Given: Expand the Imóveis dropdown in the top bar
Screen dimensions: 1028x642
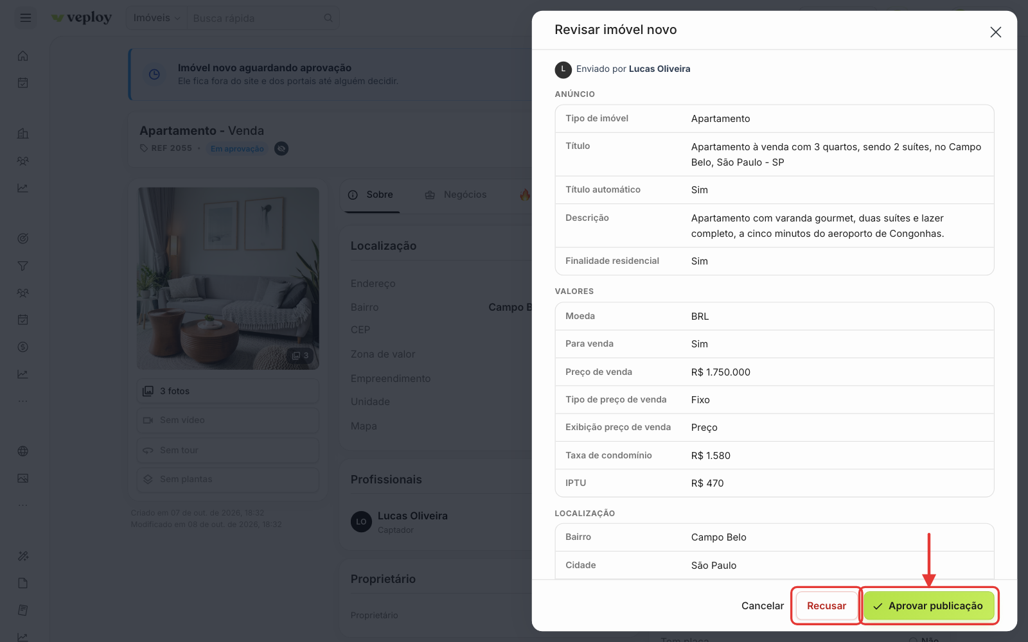Looking at the screenshot, I should point(157,18).
